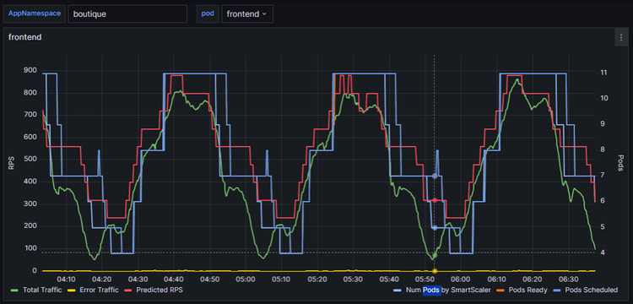Screen dimensions: 633x304
Task: Click the 06:00 time axis label
Action: 461,280
